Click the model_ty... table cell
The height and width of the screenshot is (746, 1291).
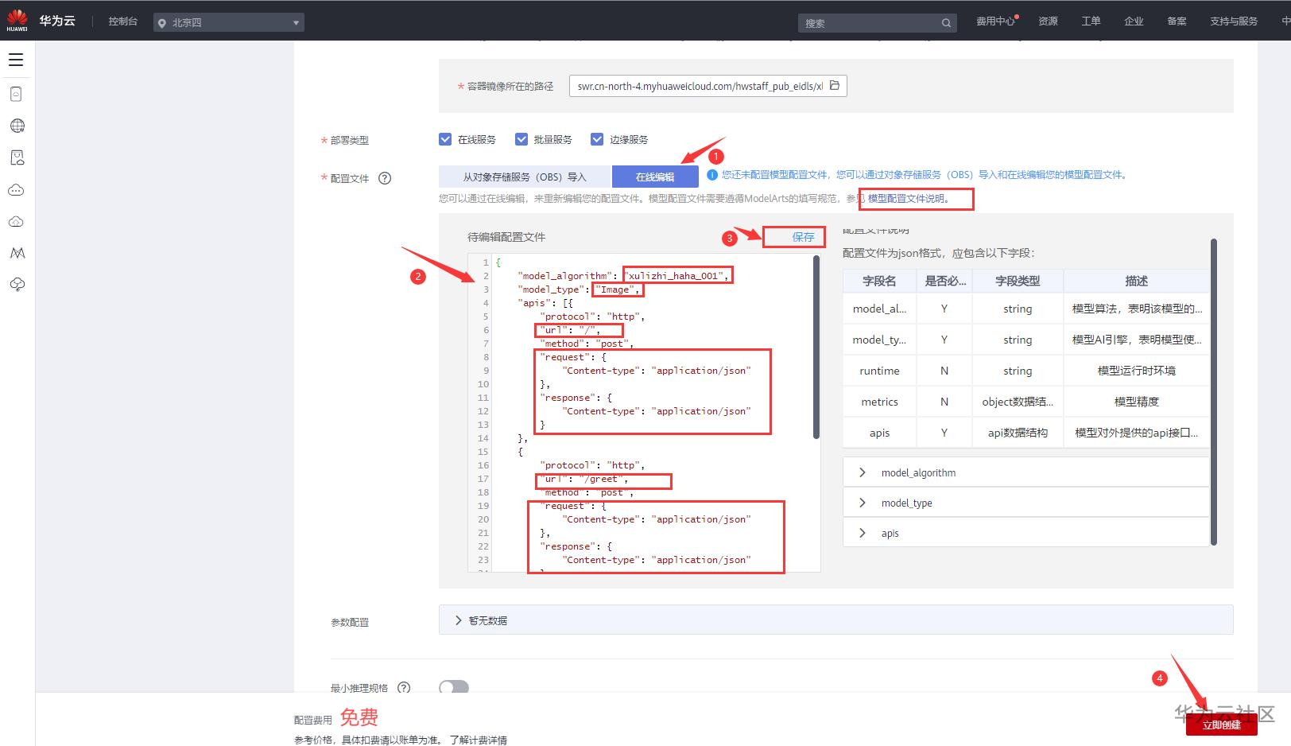click(x=879, y=340)
